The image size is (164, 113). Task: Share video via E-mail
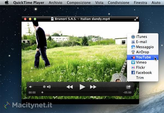pos(143,42)
